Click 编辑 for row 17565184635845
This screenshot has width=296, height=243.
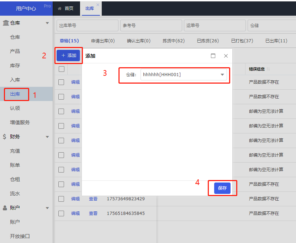click(x=75, y=213)
